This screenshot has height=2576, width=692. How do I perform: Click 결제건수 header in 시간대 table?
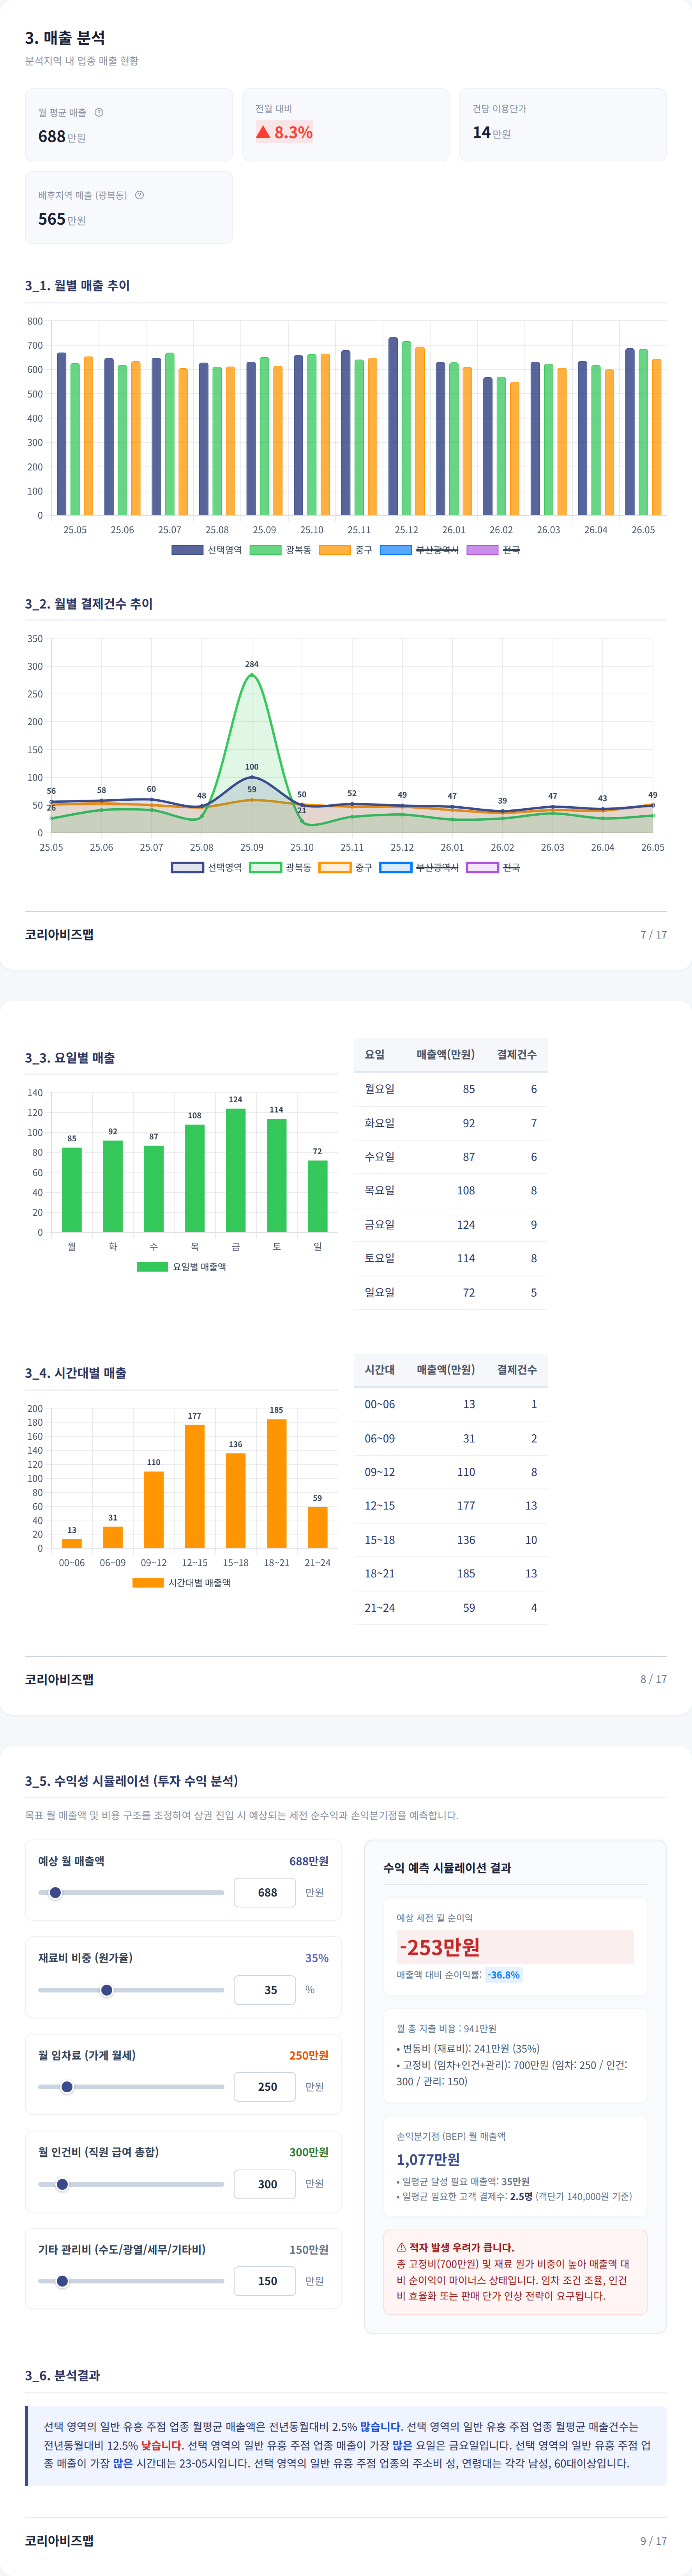(x=517, y=1370)
